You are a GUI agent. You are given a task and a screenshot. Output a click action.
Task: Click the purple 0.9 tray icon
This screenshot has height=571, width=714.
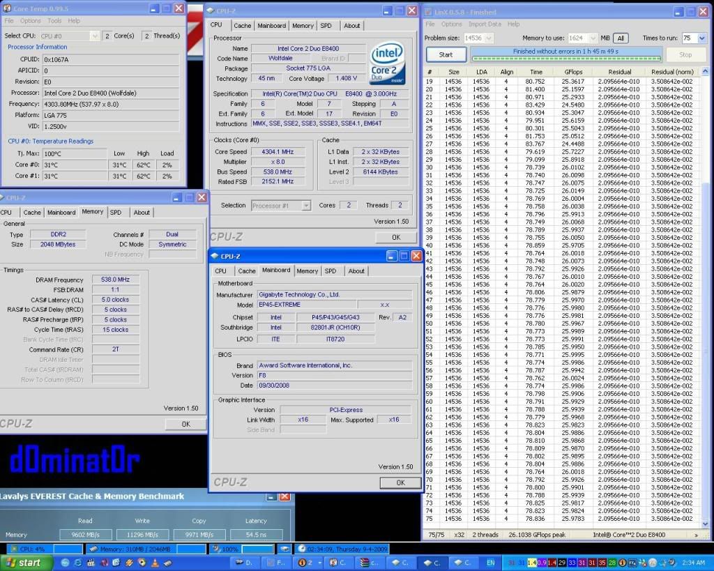coord(541,563)
